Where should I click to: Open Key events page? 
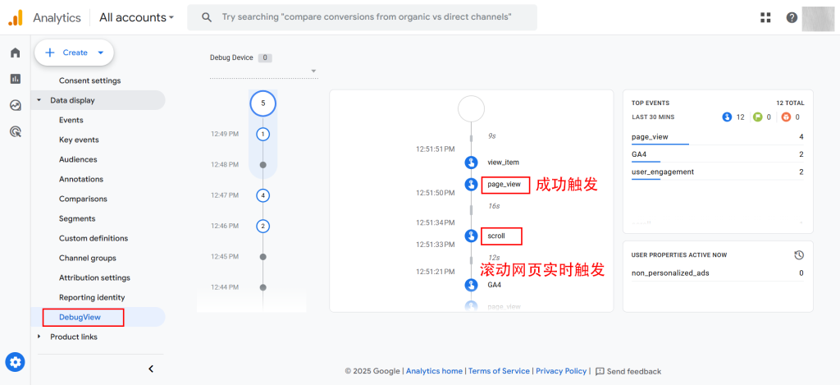point(79,140)
